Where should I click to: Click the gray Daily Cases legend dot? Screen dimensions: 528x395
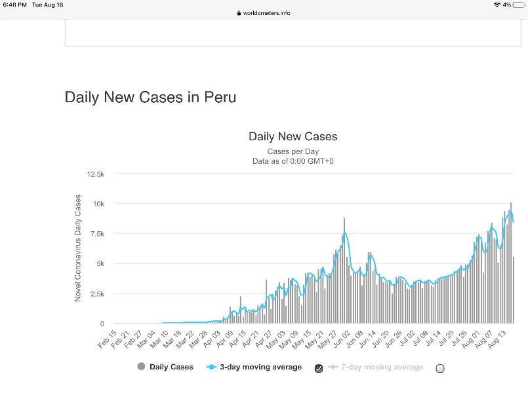point(141,367)
